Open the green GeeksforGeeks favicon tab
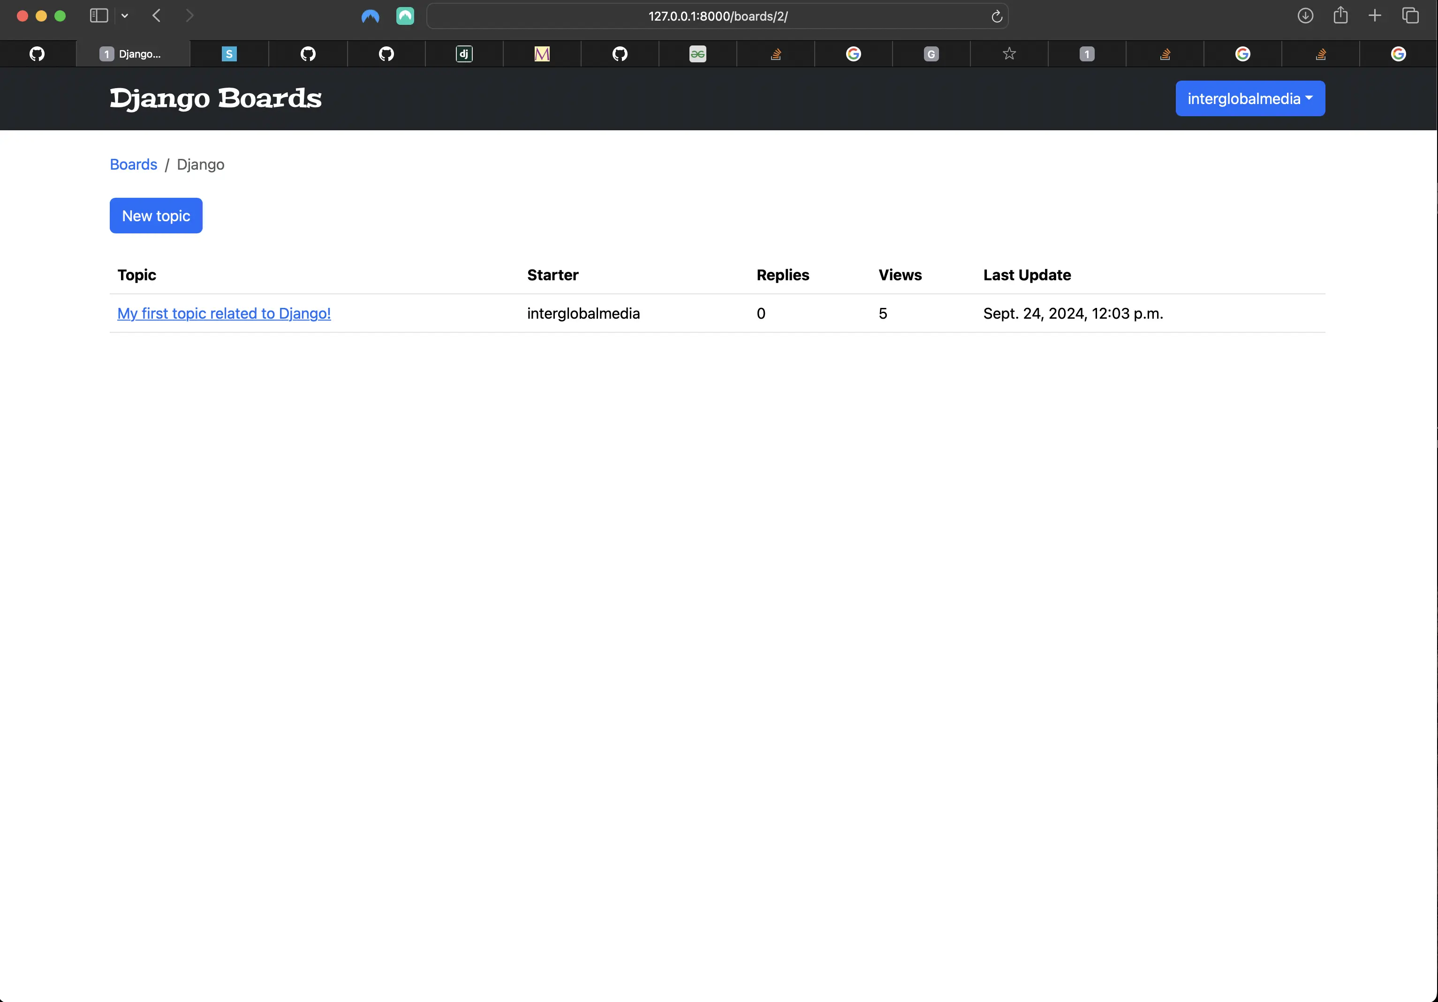1438x1002 pixels. [698, 54]
